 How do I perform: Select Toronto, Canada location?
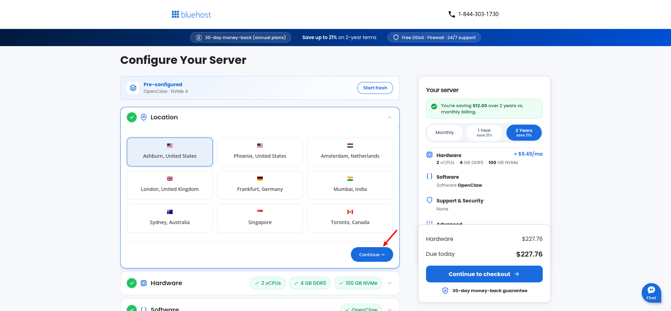350,218
